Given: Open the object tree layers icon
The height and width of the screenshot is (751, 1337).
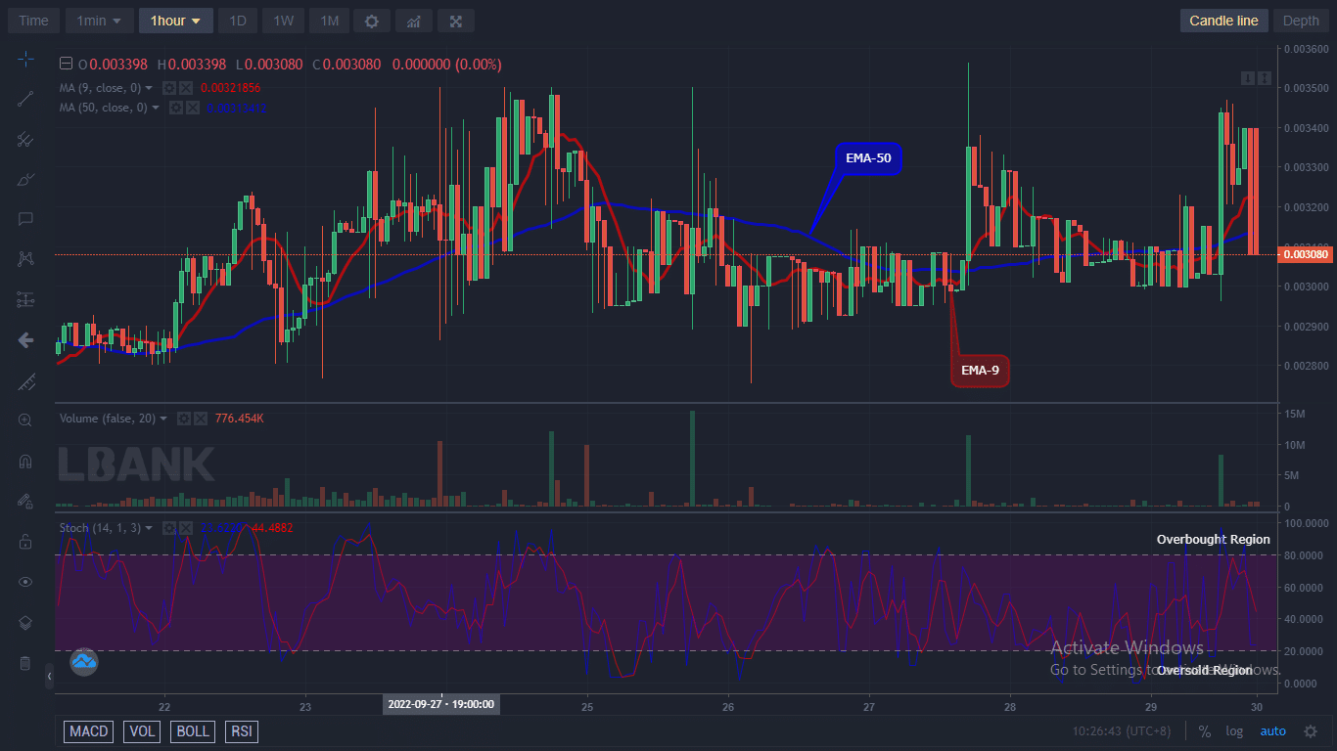Looking at the screenshot, I should (25, 622).
